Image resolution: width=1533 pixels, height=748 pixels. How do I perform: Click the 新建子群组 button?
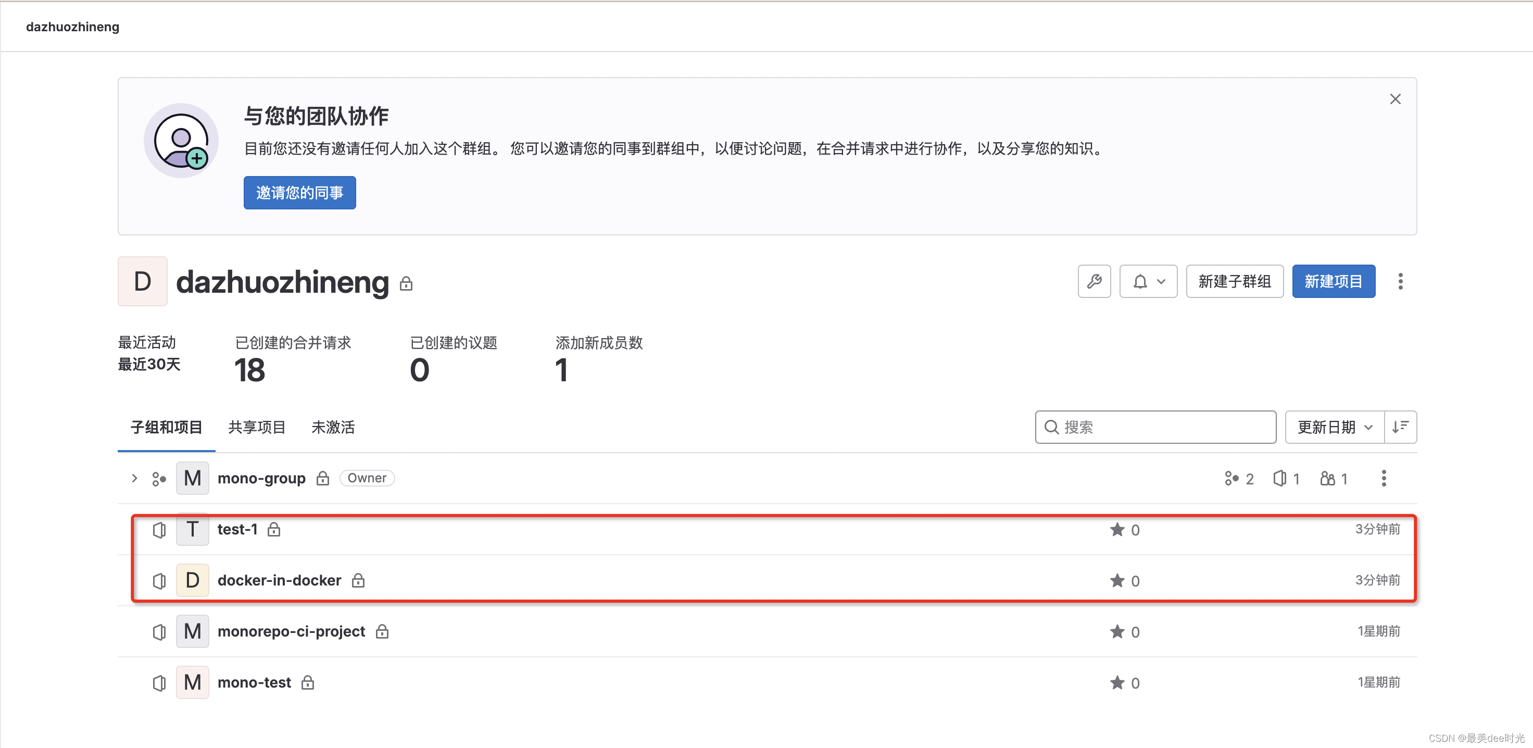[1234, 281]
